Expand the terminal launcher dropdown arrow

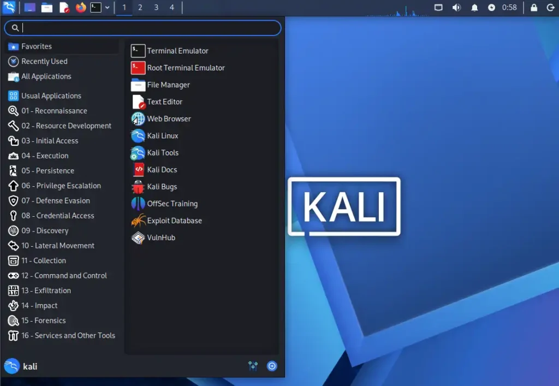[x=107, y=7]
